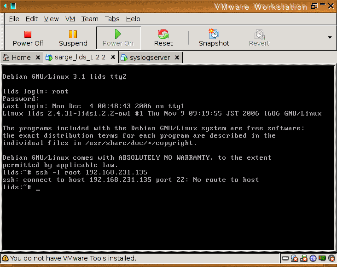Viewport: 337px width, 267px height.
Task: Click the floppy drive status icon
Action: 304,258
